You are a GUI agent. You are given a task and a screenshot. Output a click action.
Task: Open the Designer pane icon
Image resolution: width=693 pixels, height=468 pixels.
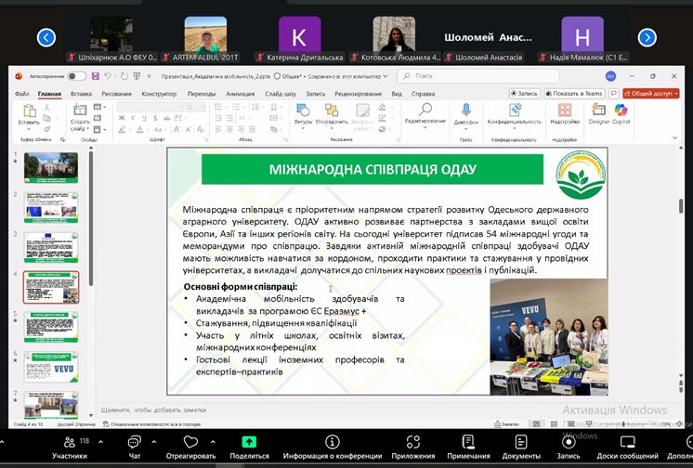[x=599, y=110]
